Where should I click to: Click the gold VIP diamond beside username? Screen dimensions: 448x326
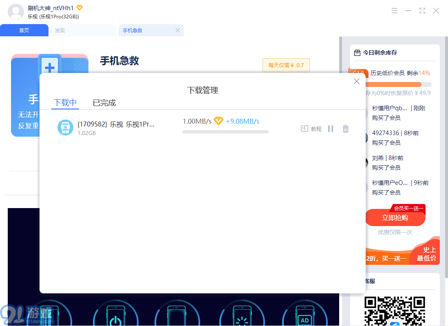point(79,8)
